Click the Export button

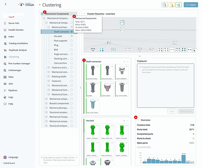tap(191, 5)
